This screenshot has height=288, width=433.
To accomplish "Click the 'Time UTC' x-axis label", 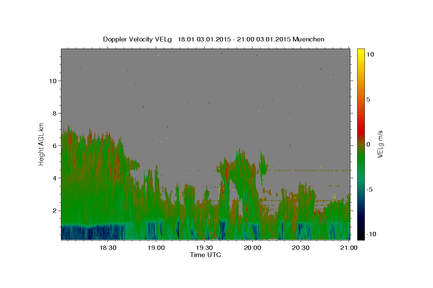I will (205, 255).
